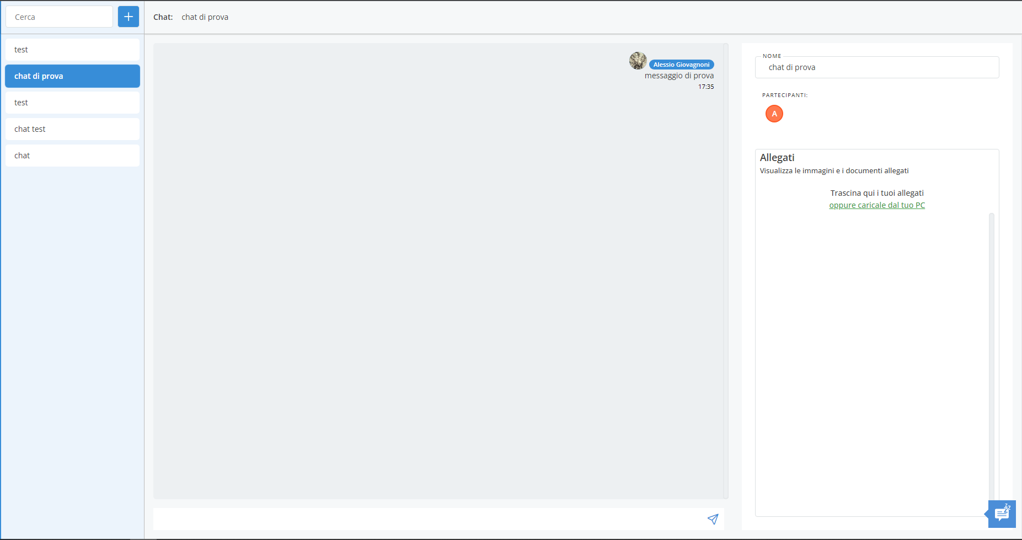Click the 'Trascina qui i tuoi allegati' dropzone

[x=877, y=193]
